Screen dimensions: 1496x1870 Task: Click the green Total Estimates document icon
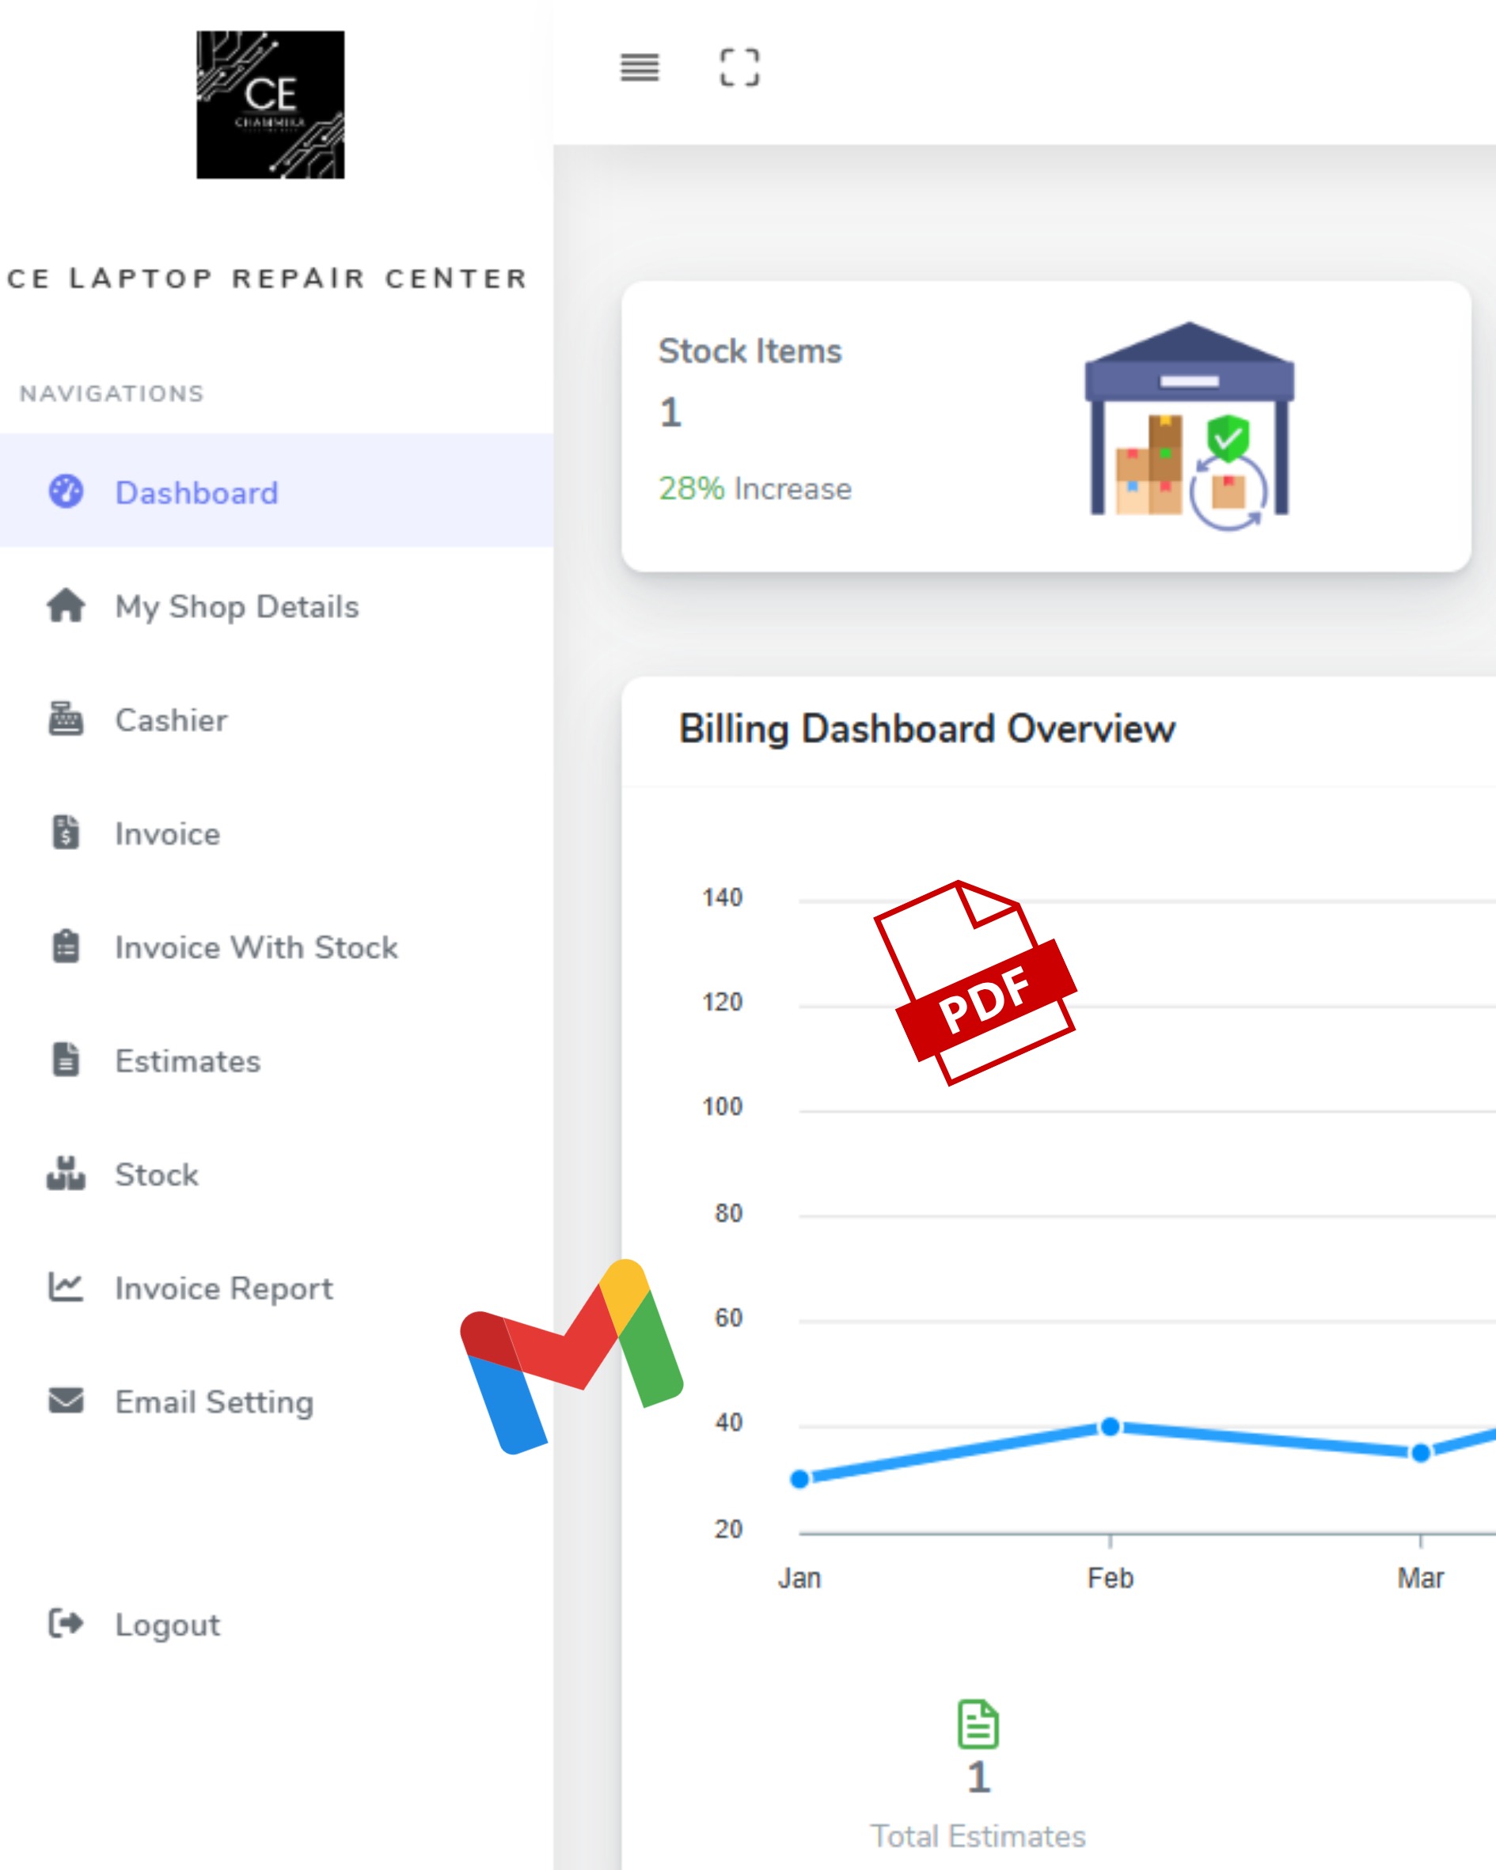point(978,1724)
